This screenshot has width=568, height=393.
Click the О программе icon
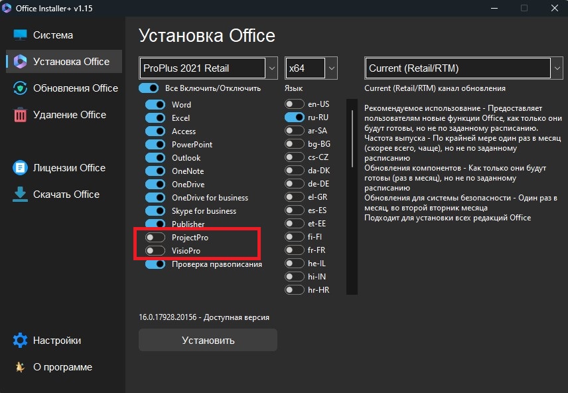tap(20, 367)
